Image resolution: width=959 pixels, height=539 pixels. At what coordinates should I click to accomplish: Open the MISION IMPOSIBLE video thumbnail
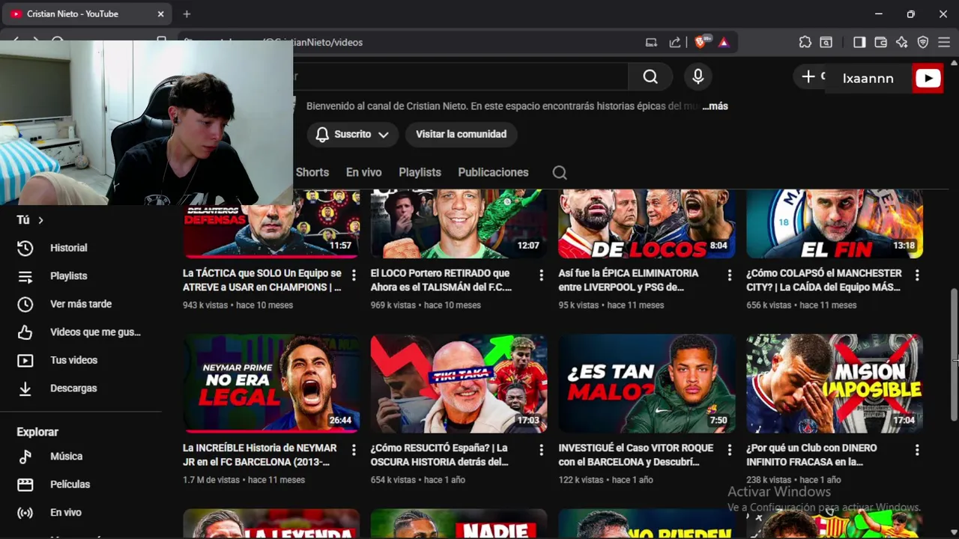coord(835,383)
